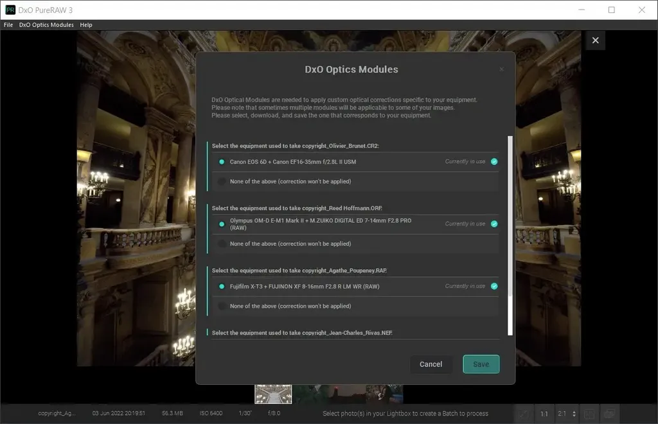The image size is (658, 424).
Task: Click the Olympus OM-D currently-in-use checkmark
Action: point(494,224)
